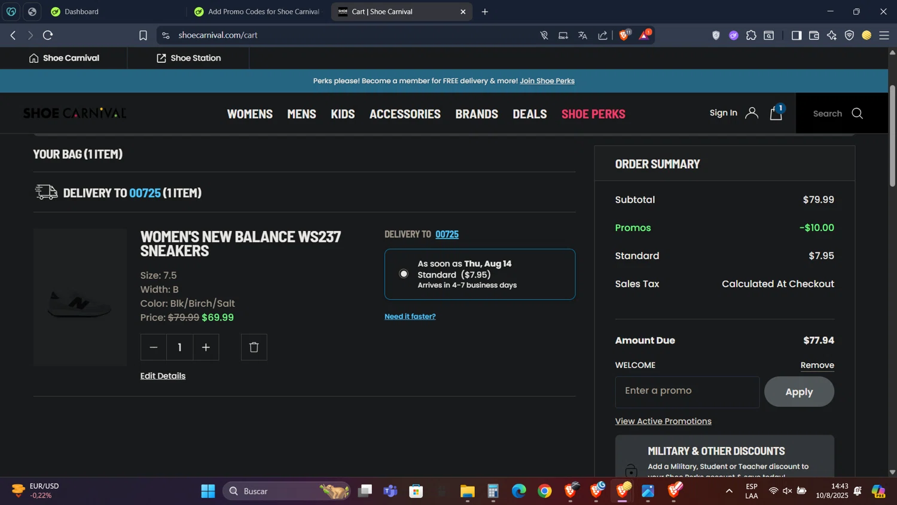
Task: Click the Apply promo button
Action: 799,392
